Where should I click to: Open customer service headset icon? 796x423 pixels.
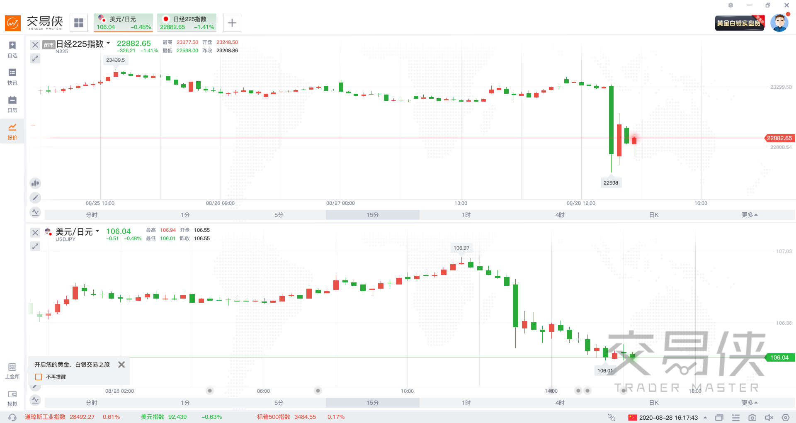click(x=12, y=417)
